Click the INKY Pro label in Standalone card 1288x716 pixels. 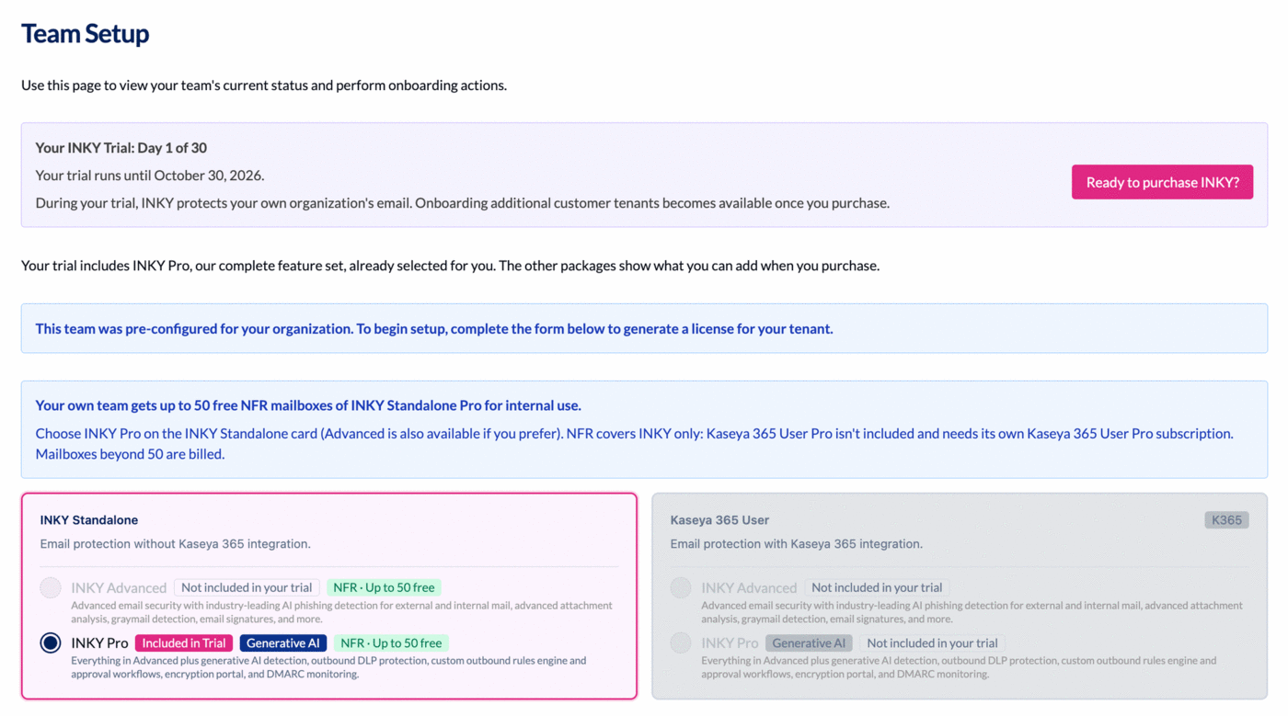[99, 643]
